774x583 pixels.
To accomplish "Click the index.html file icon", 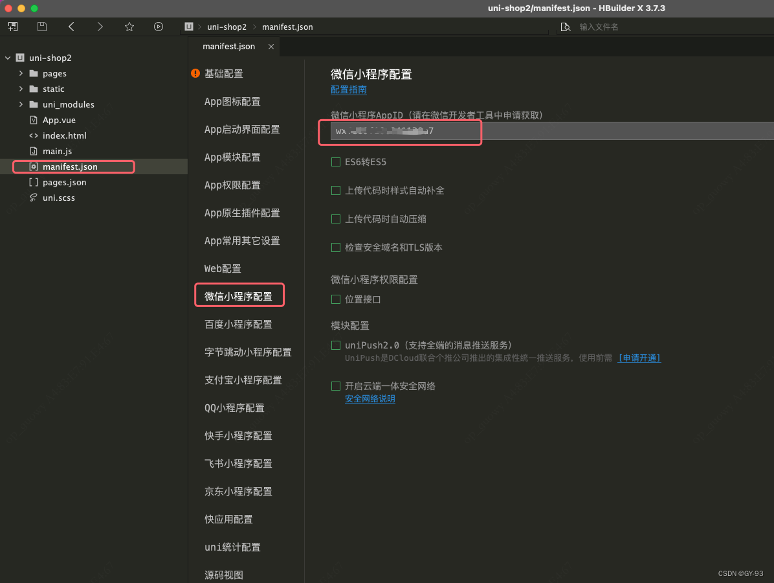I will [x=34, y=135].
